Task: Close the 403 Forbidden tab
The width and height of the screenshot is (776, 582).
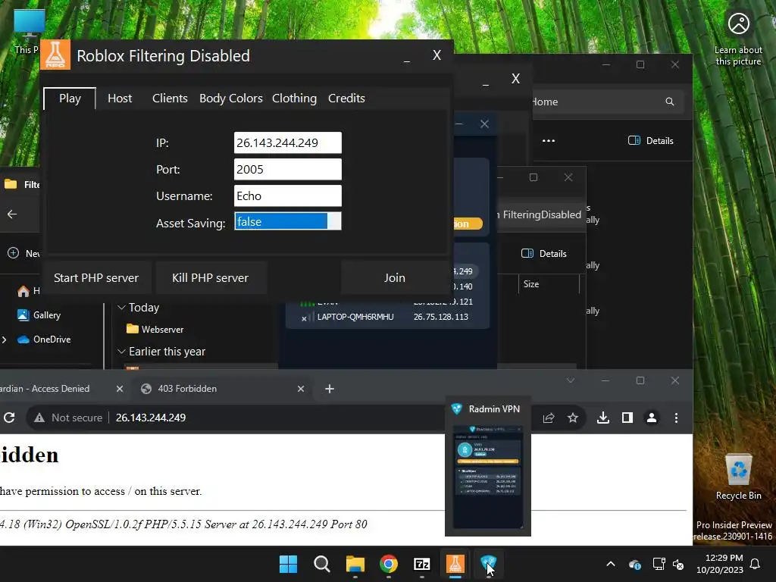Action: pyautogui.click(x=300, y=389)
